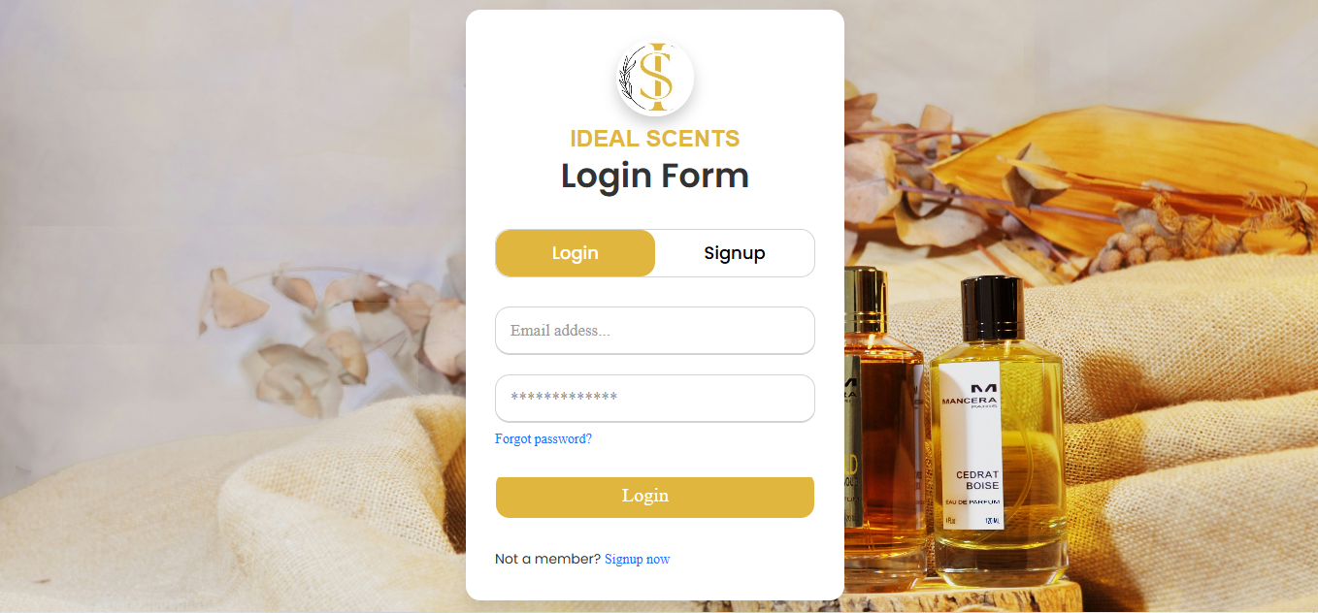
Task: Click the Login Form heading
Action: pyautogui.click(x=655, y=176)
